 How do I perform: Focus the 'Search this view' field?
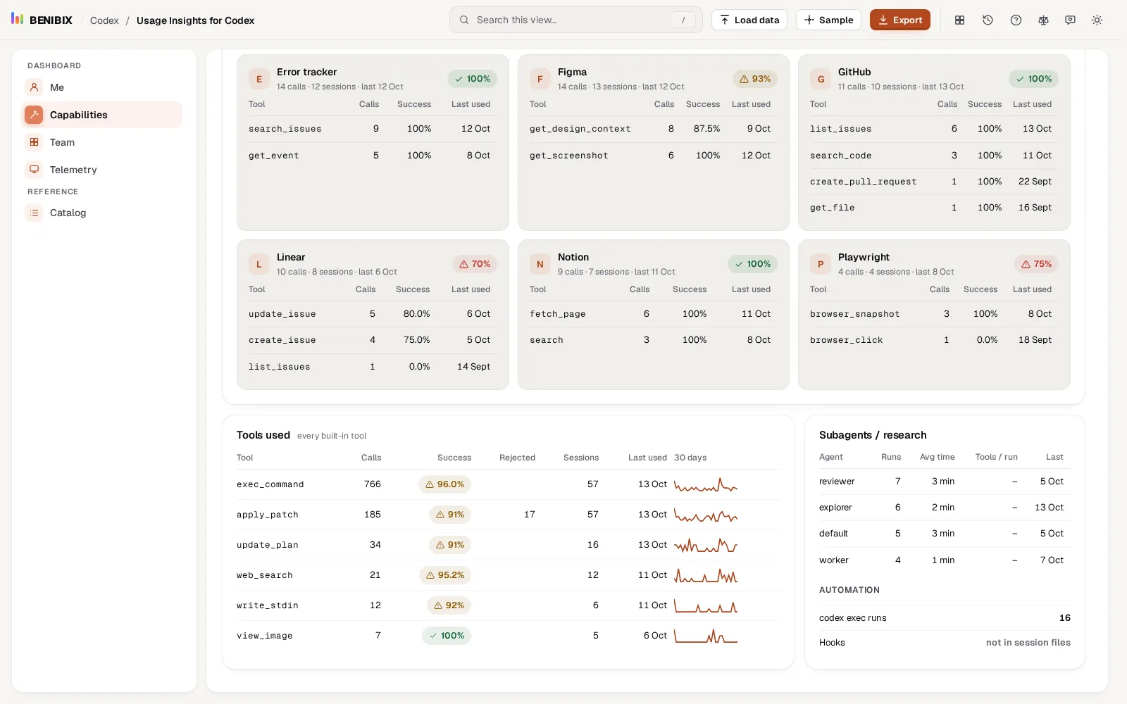pos(576,20)
